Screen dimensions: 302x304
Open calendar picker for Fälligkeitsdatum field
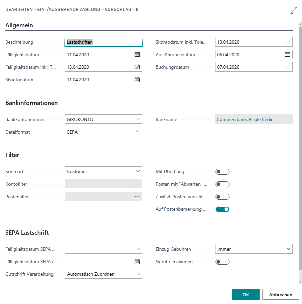(x=137, y=55)
